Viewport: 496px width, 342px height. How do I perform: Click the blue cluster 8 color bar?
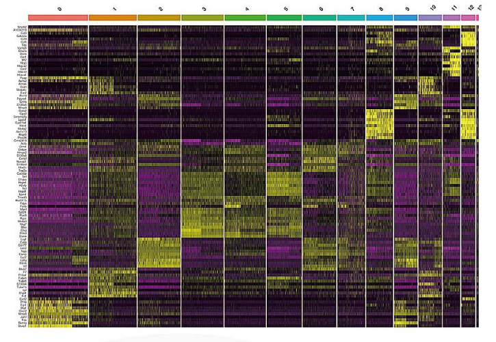380,17
